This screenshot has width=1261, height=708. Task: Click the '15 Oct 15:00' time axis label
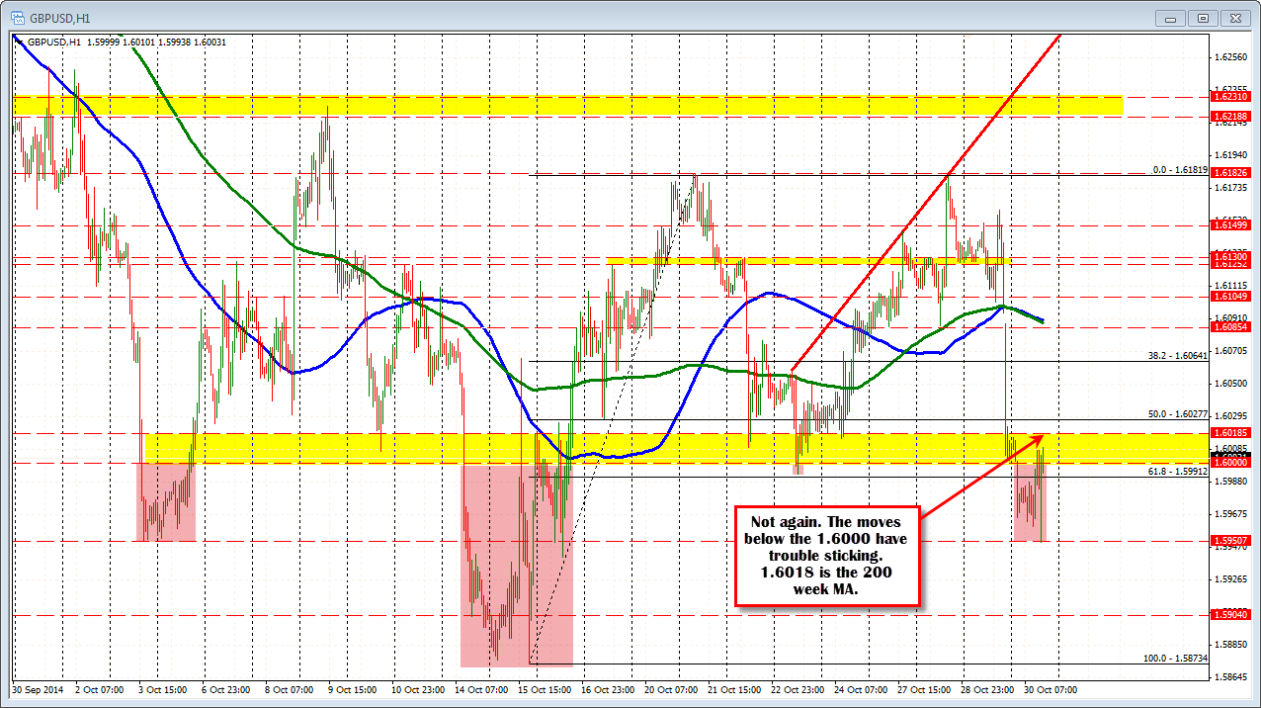point(547,688)
